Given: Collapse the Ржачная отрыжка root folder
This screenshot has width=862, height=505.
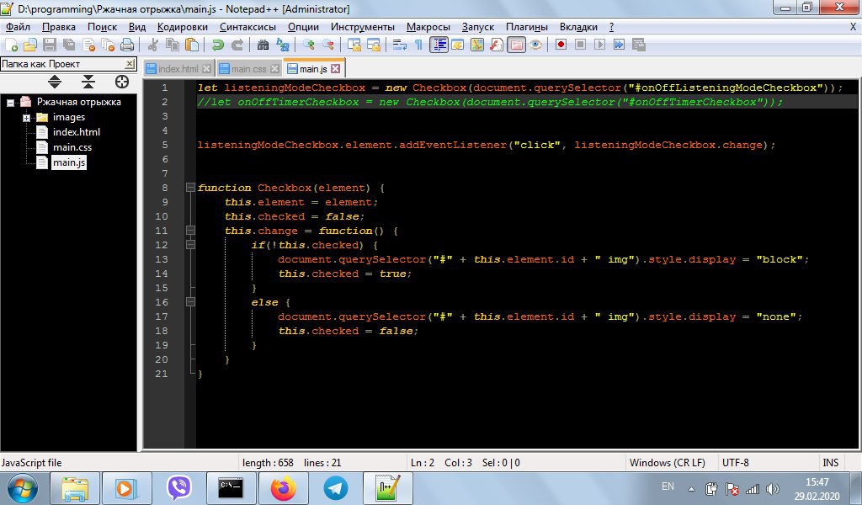Looking at the screenshot, I should tap(10, 103).
